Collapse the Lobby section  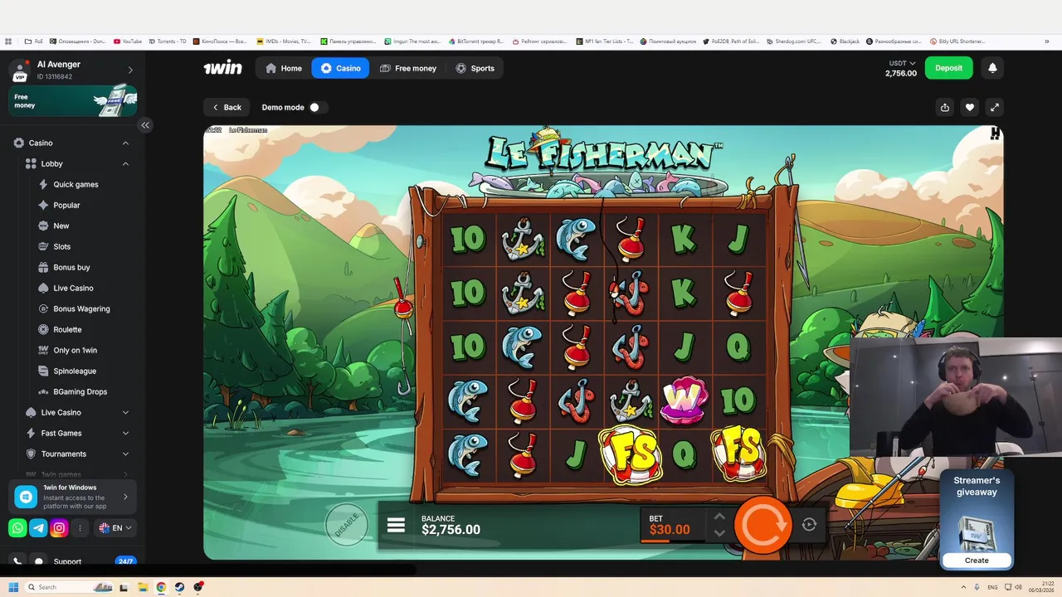125,163
